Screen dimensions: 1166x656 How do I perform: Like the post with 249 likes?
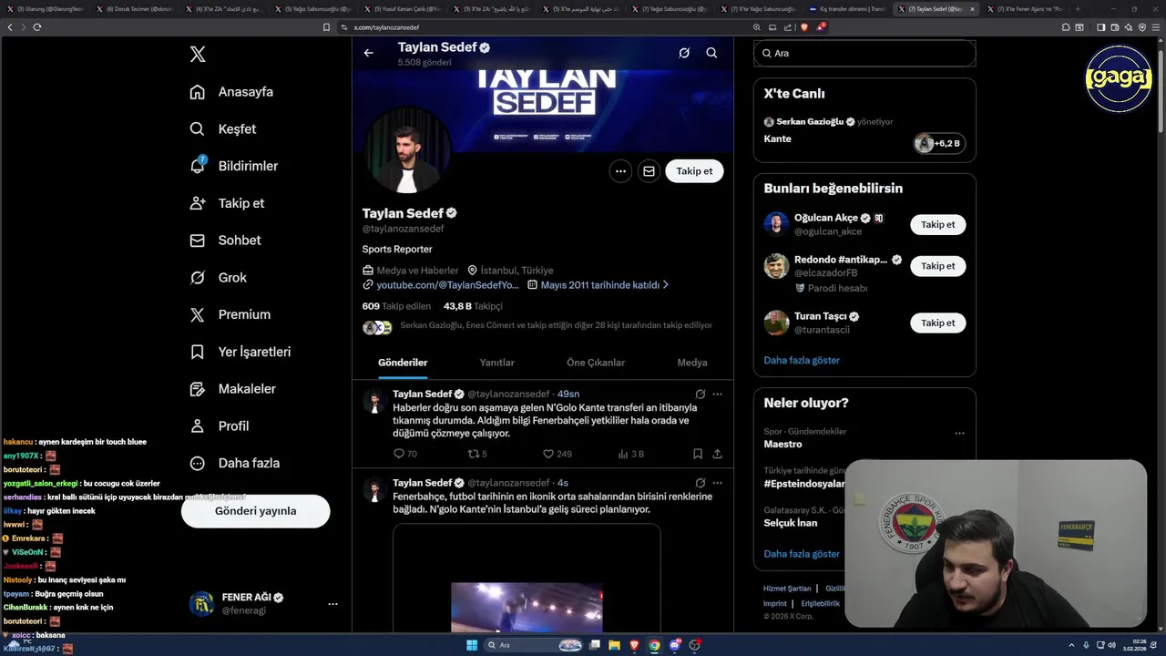click(548, 454)
